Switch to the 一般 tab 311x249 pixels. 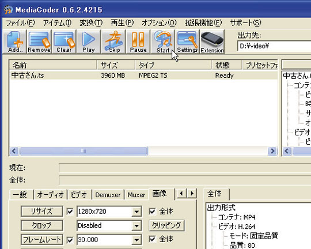(x=21, y=195)
